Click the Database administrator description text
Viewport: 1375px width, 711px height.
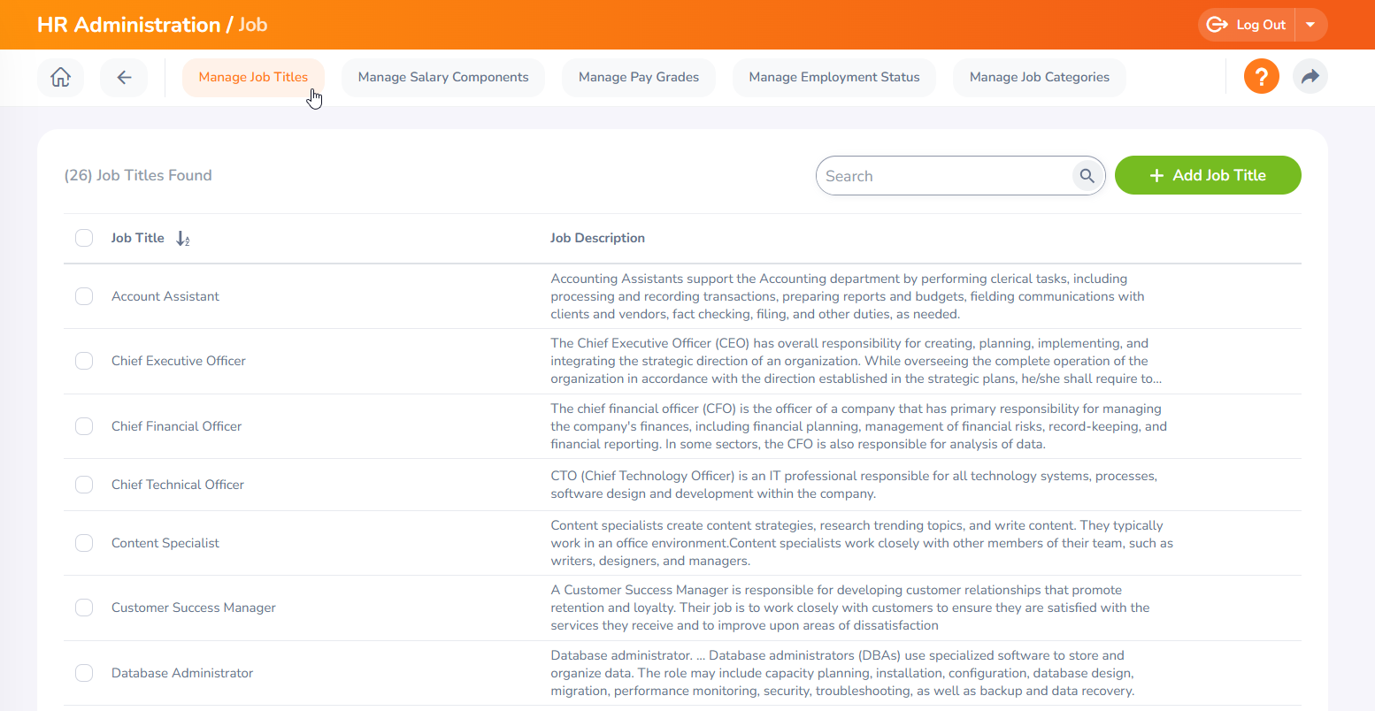point(842,673)
